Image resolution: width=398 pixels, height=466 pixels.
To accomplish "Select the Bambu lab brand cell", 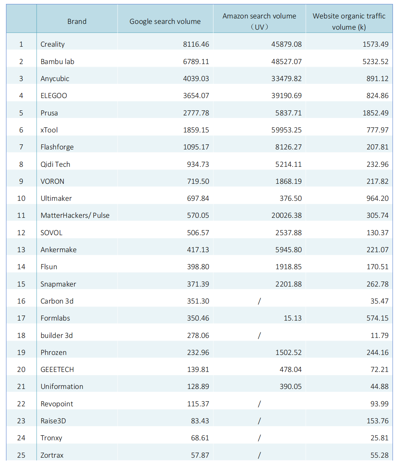I will (58, 62).
